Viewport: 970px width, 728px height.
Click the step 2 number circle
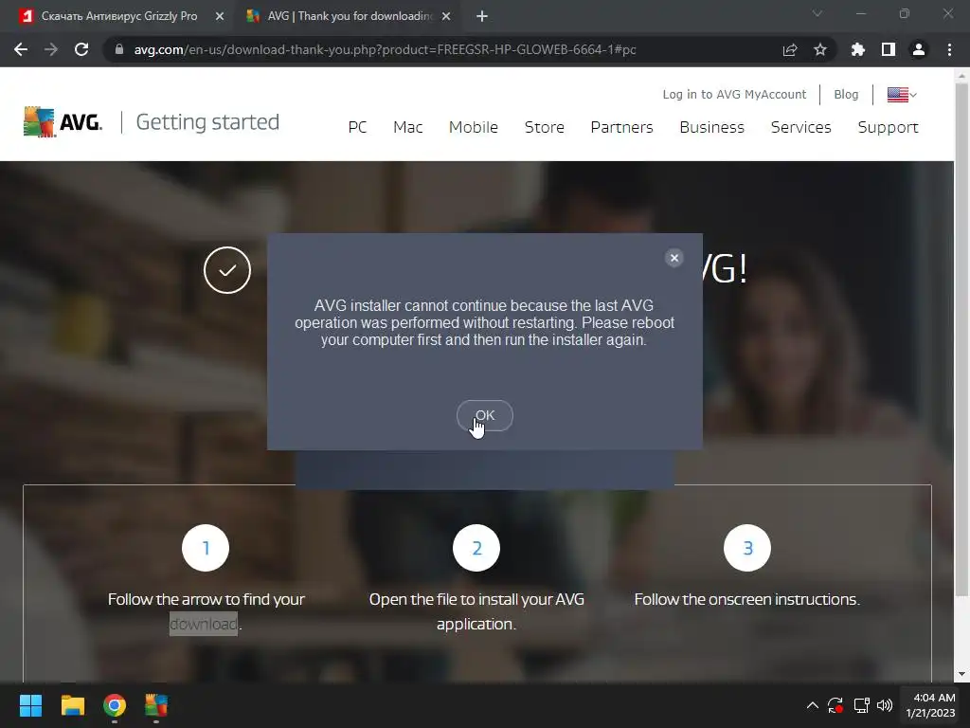pos(476,548)
